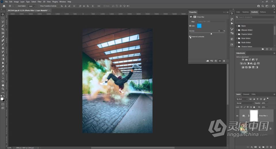
Task: Open the Actions panel play icon
Action: [232, 23]
